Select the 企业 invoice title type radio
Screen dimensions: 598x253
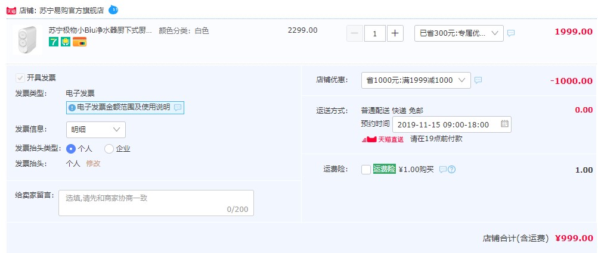coord(109,149)
